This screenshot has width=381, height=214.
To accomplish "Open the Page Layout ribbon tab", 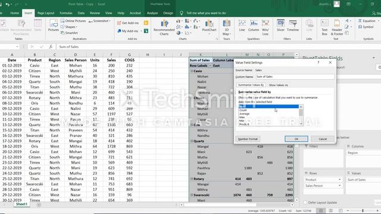I will click(x=46, y=13).
